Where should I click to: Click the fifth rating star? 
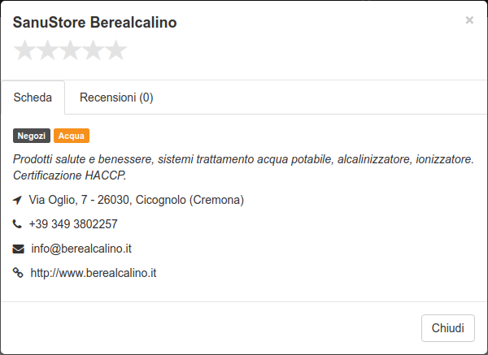(115, 50)
